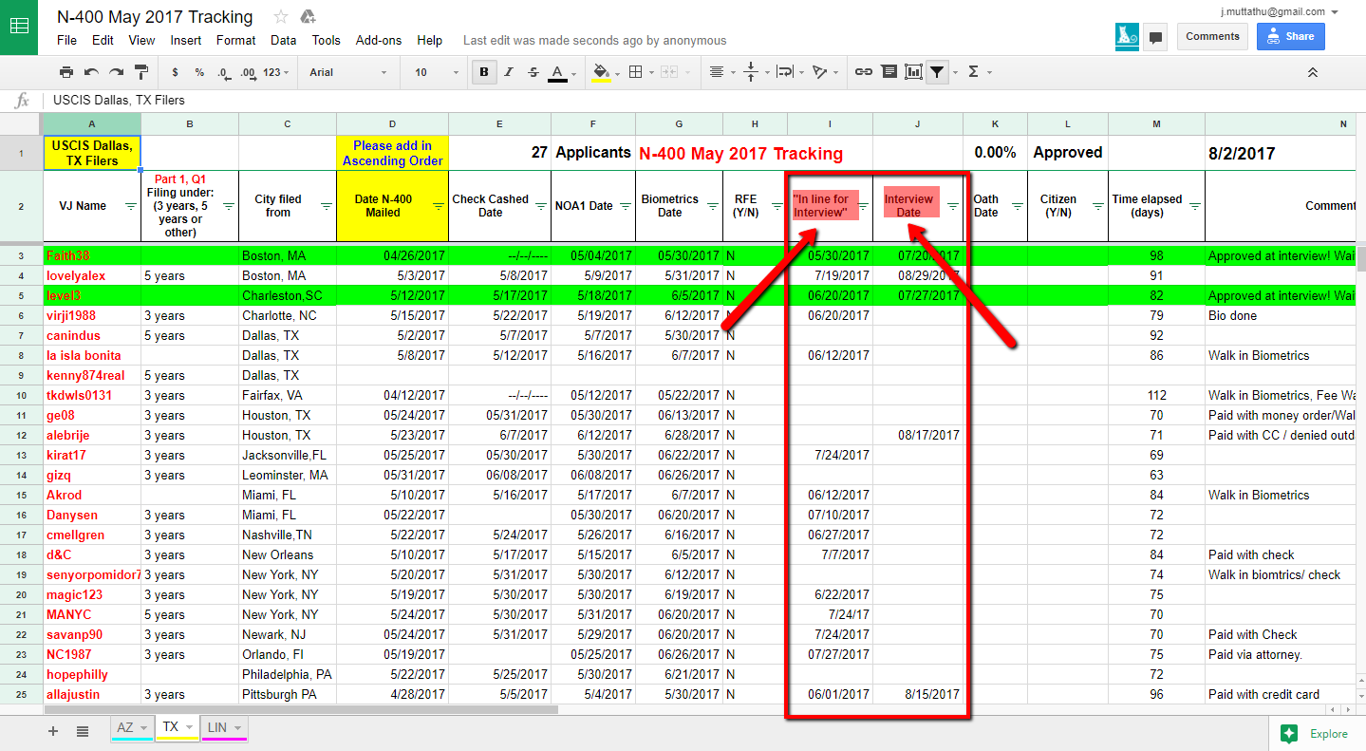
Task: Click the move to Drive folder icon
Action: coord(308,17)
